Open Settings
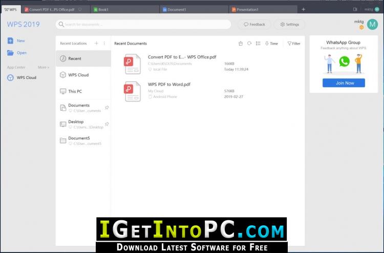This screenshot has height=253, width=384. [290, 24]
